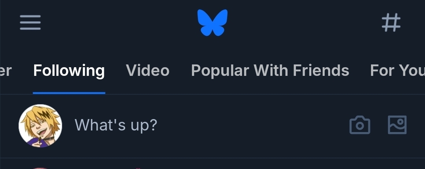This screenshot has width=425, height=169.
Task: Open the Popular With Friends feed
Action: (x=270, y=71)
